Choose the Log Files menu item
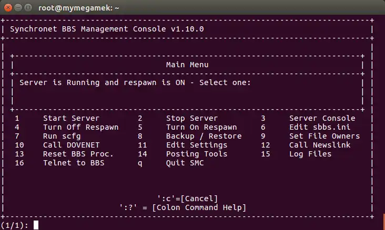Screen dimensions: 385x230 click(x=310, y=154)
